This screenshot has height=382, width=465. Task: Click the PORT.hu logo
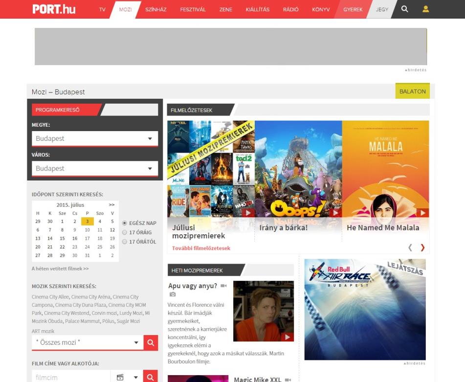coord(54,9)
